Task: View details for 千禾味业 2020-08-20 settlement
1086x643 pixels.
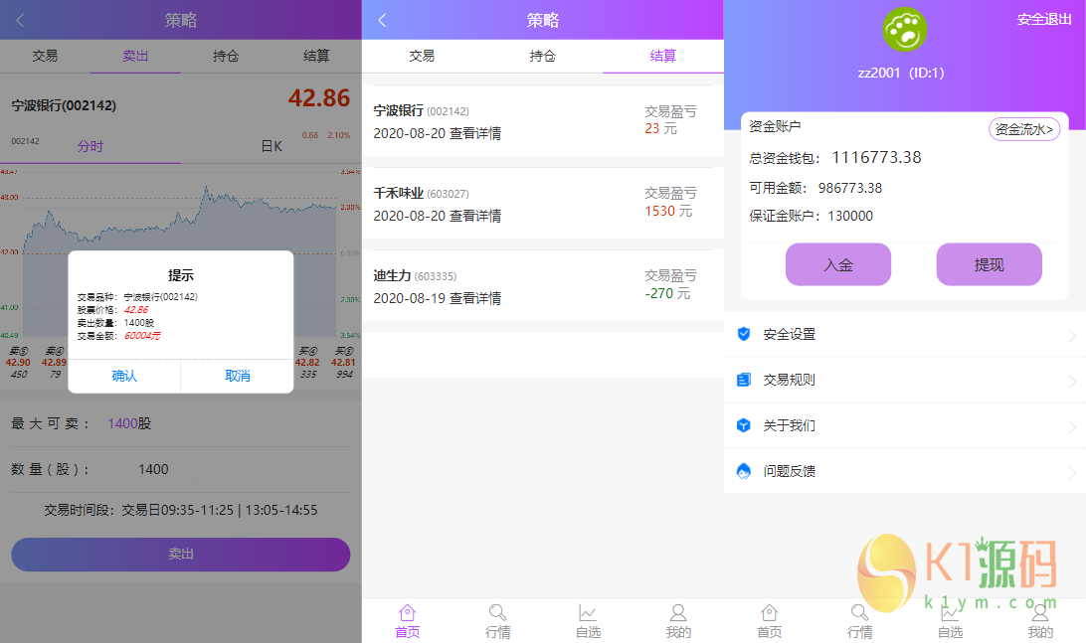Action: (x=475, y=216)
